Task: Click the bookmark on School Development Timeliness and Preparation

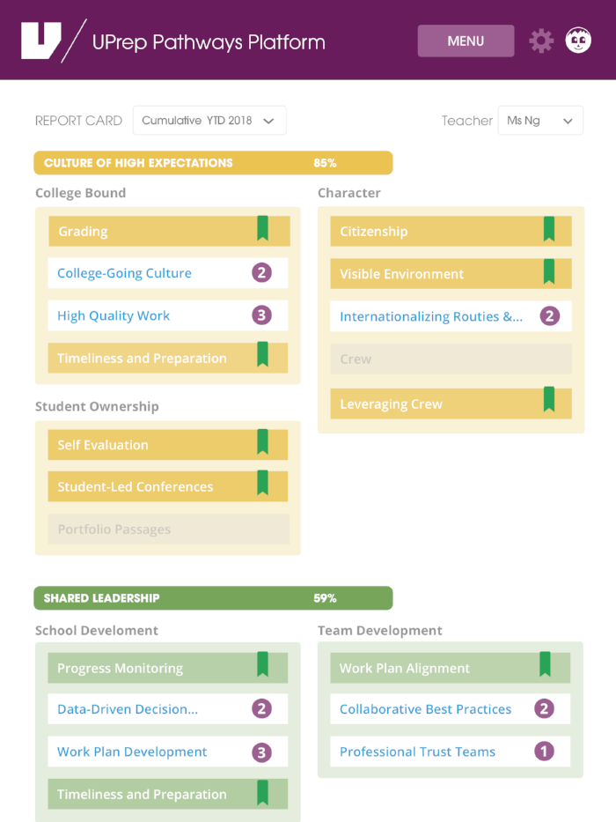Action: tap(263, 792)
